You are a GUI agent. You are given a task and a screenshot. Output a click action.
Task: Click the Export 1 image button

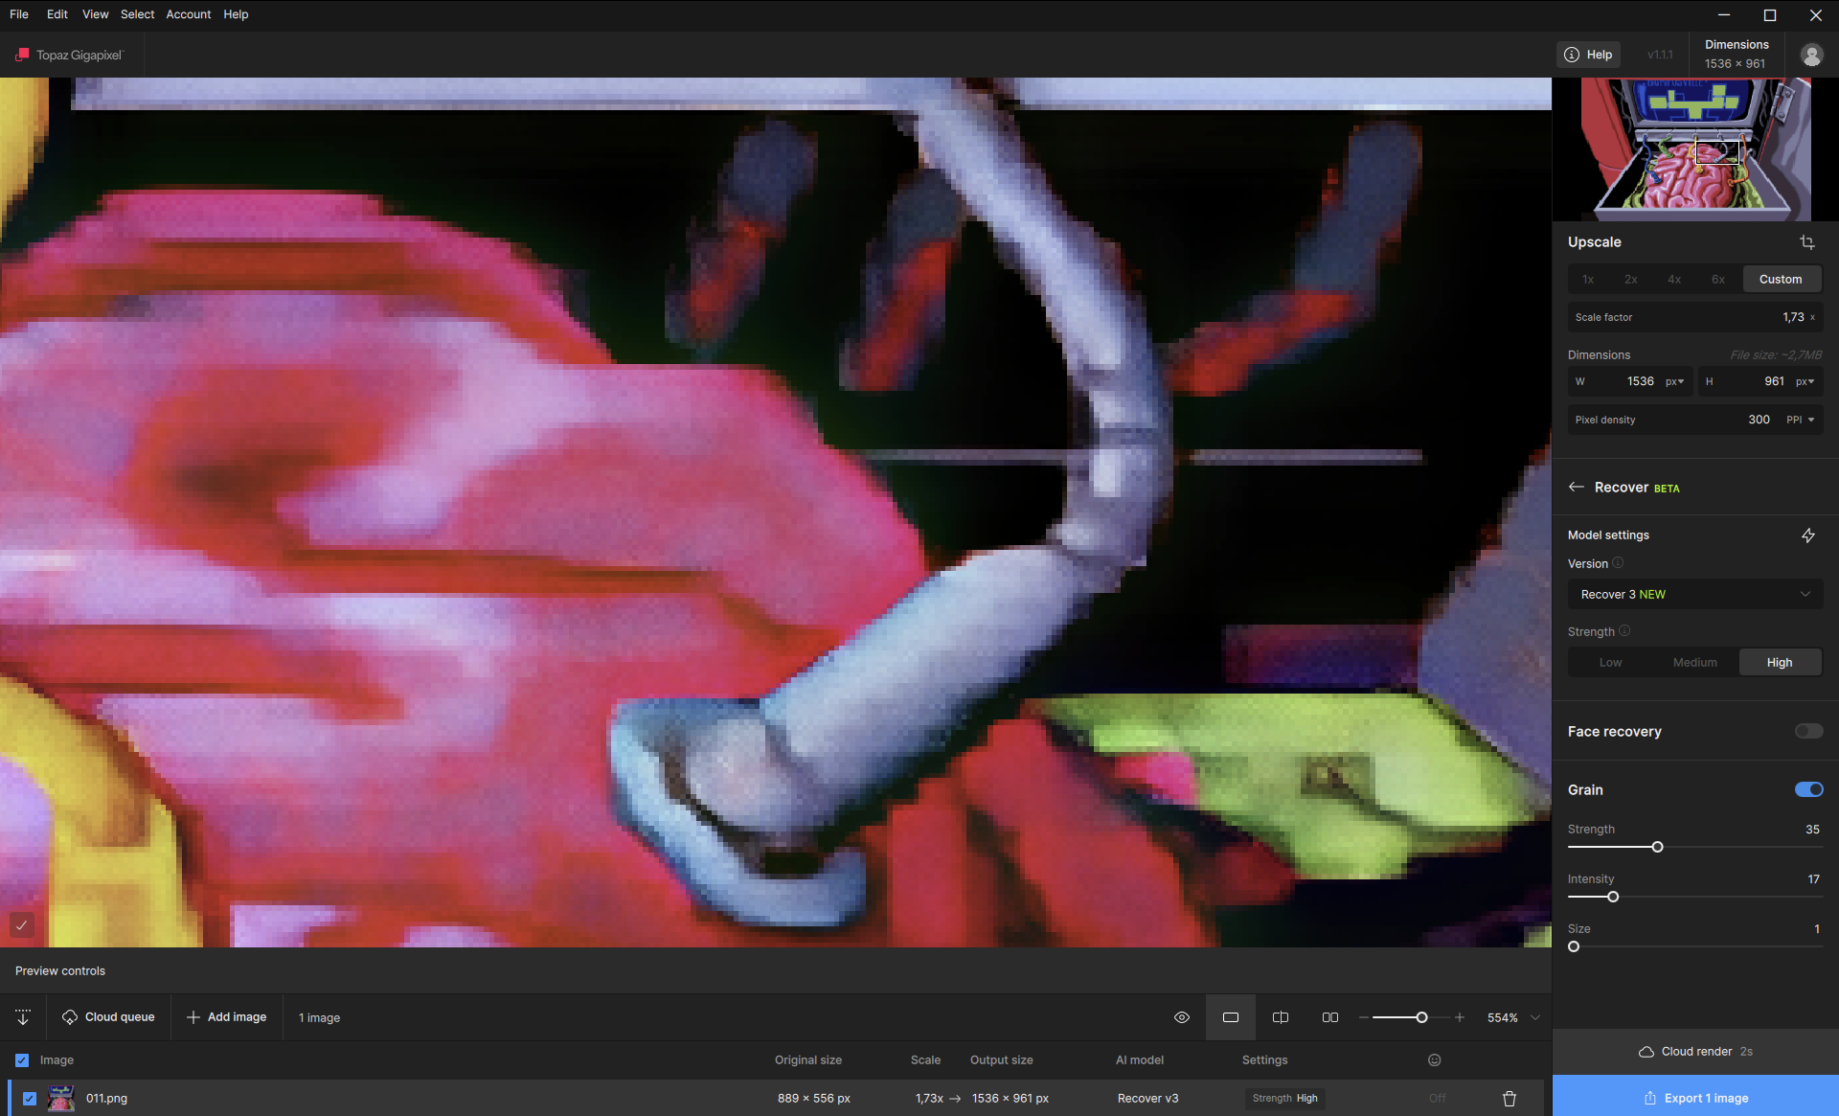point(1695,1098)
